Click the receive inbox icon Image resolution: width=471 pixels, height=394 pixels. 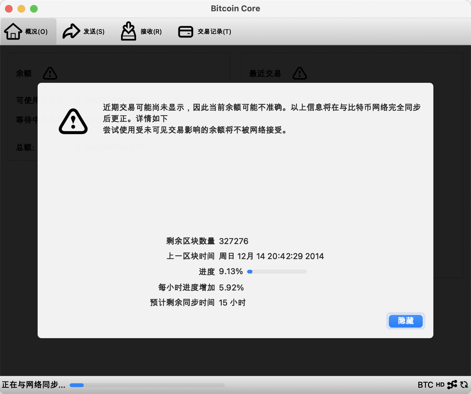(129, 31)
